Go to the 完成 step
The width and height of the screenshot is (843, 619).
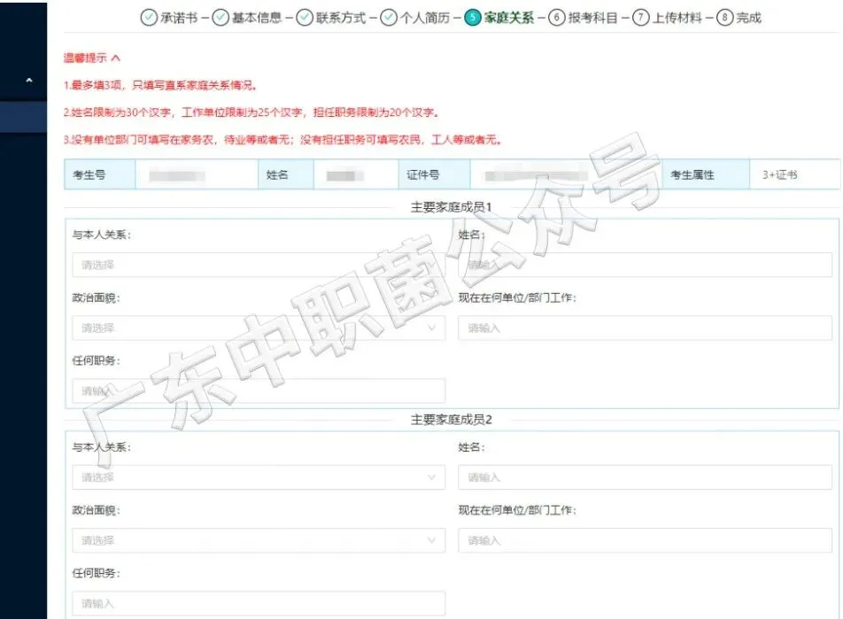749,18
